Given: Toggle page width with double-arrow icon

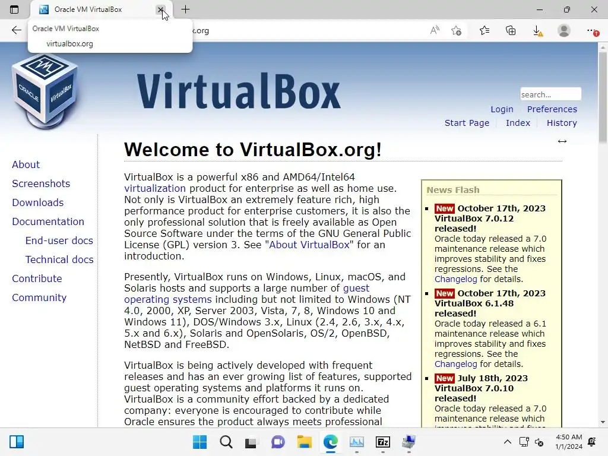Looking at the screenshot, I should coord(562,141).
